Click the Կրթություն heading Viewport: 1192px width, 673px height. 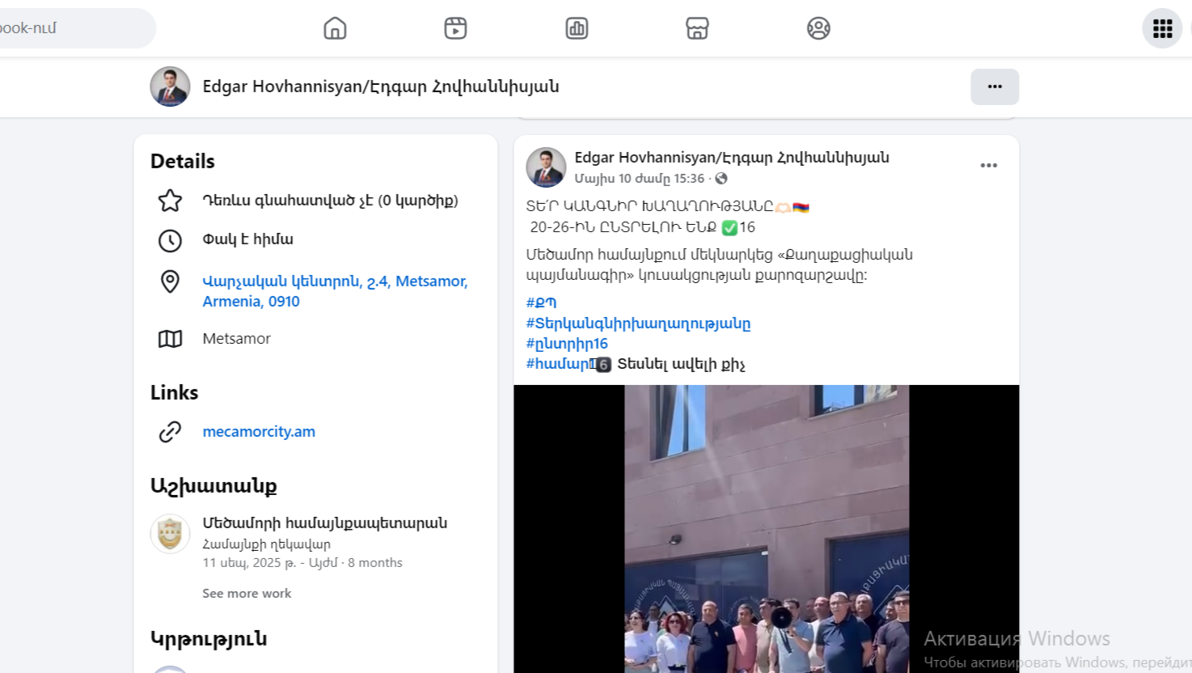tap(209, 638)
